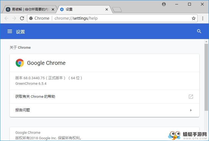Click the 版权所有2018 Google Inc. text

48,138
